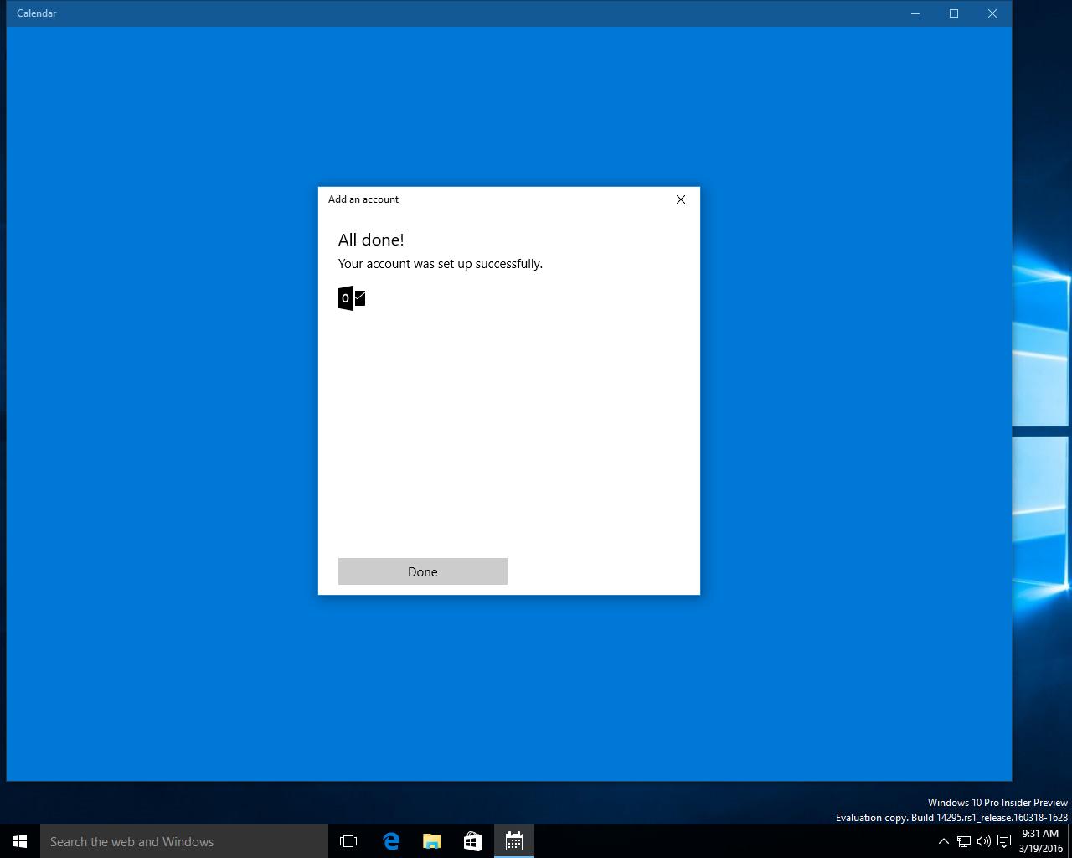
Task: Click the Calendar window title text
Action: pos(37,13)
